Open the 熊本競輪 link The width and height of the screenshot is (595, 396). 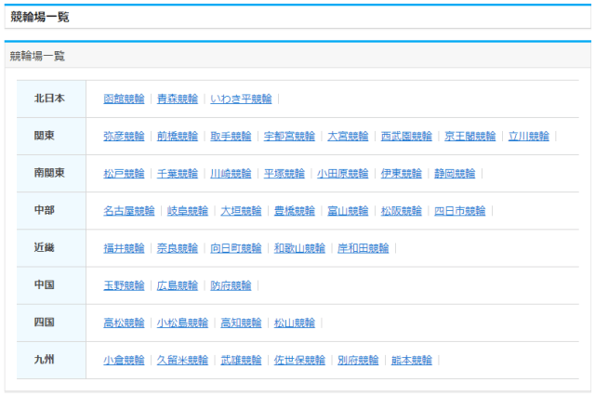coord(411,360)
